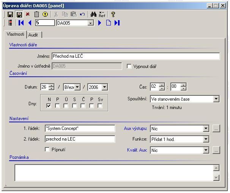Jump to the first record
The image size is (230, 193).
point(21,23)
